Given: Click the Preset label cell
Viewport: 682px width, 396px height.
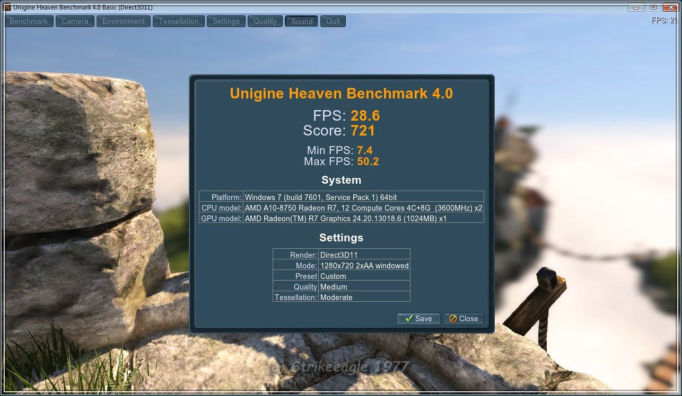Looking at the screenshot, I should coord(295,276).
